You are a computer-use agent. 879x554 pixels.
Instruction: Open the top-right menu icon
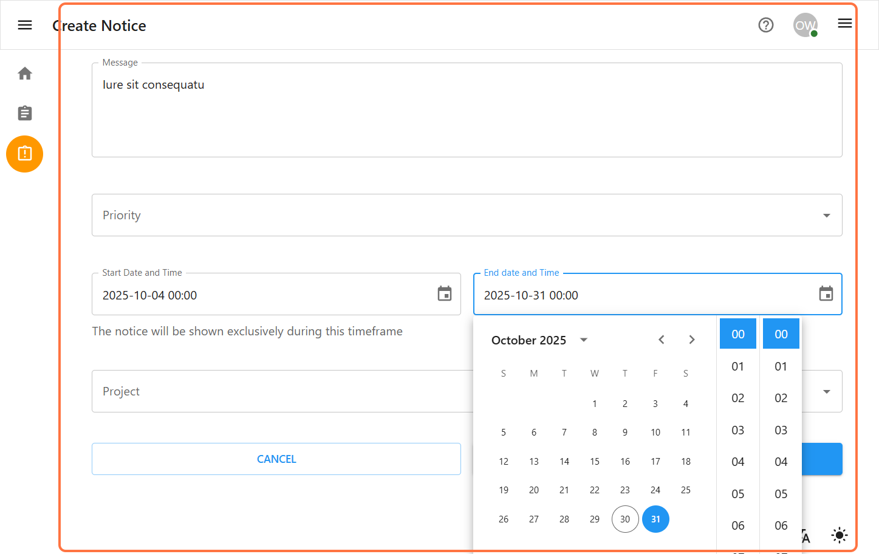pos(844,23)
